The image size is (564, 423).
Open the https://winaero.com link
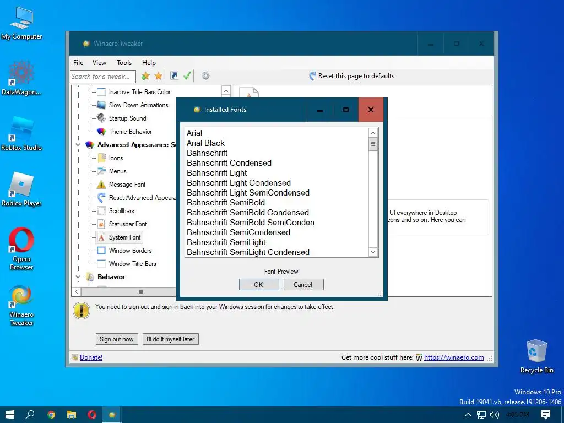pos(454,357)
